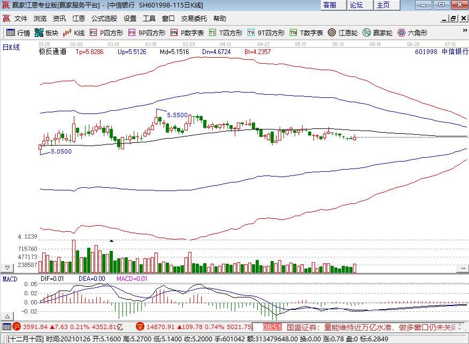Image resolution: width=469 pixels, height=344 pixels.
Task: Click the down arrow on left sidebar
Action: click(6, 267)
